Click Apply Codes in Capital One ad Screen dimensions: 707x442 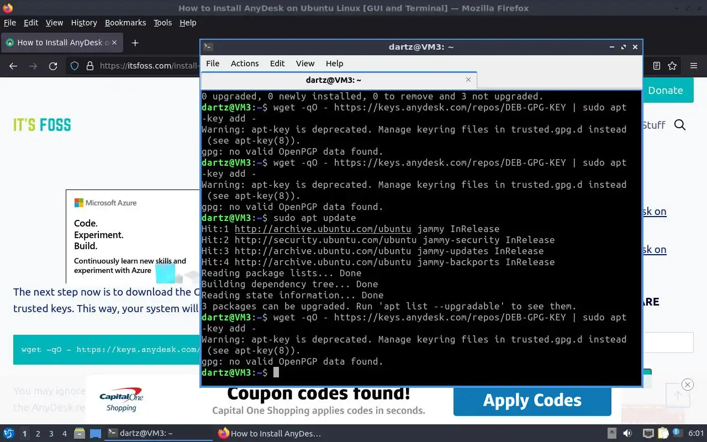pyautogui.click(x=532, y=400)
